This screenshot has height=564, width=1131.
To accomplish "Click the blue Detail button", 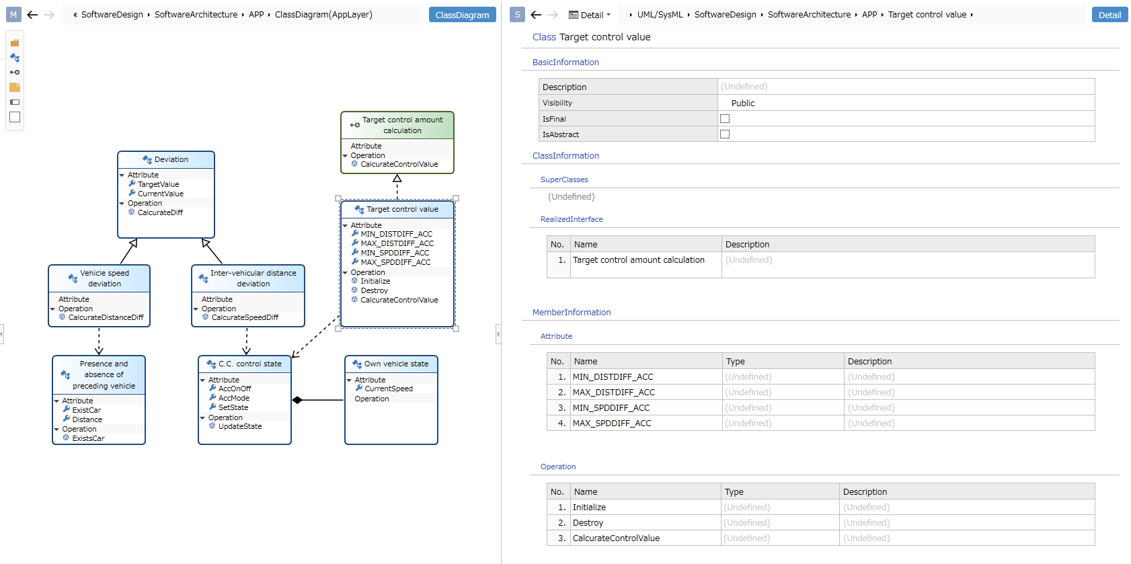I will [x=1109, y=15].
